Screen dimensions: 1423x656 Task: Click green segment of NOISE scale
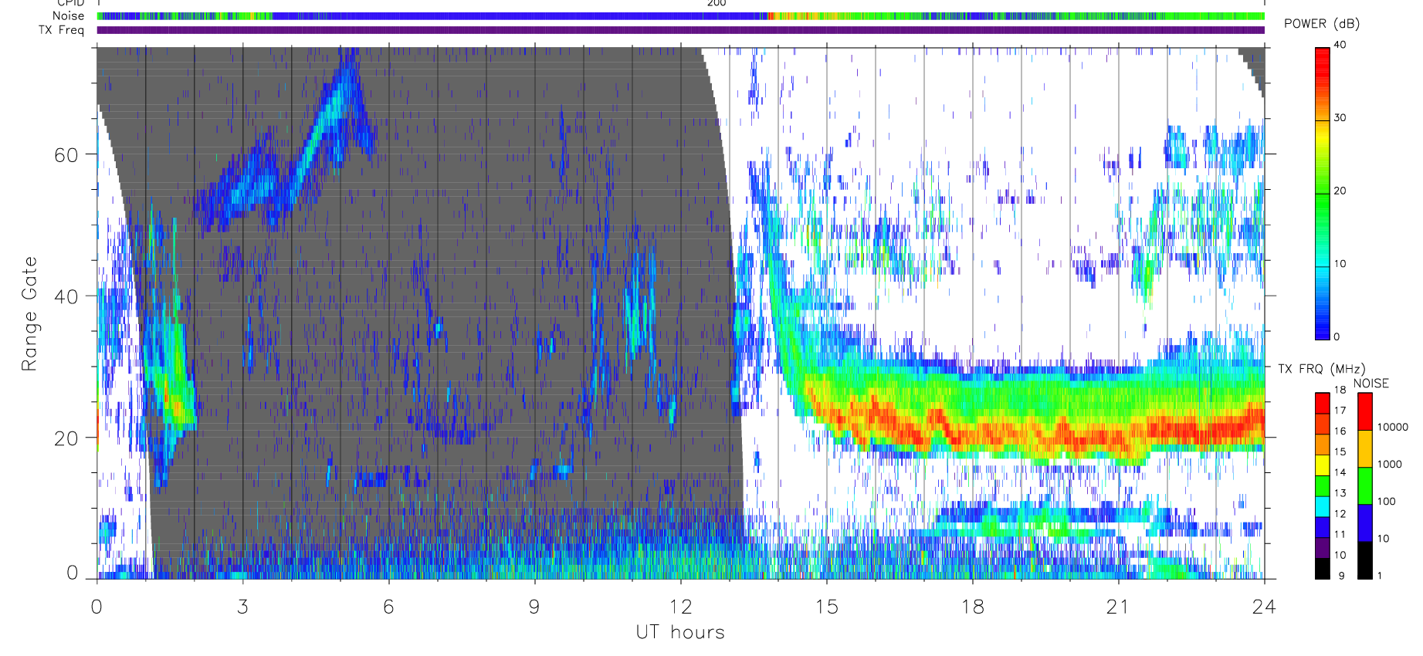1365,486
